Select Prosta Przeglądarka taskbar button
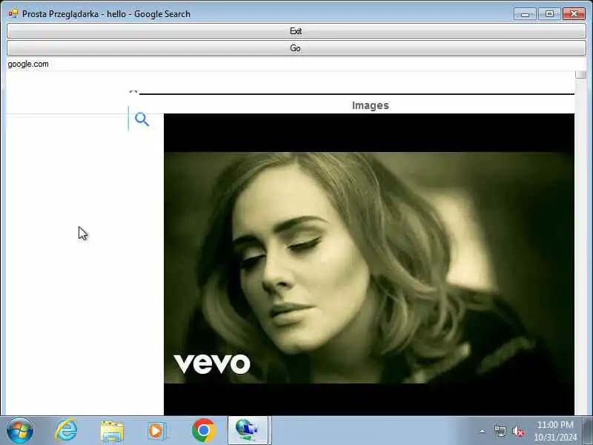Screen dimensions: 593x445 point(248,430)
